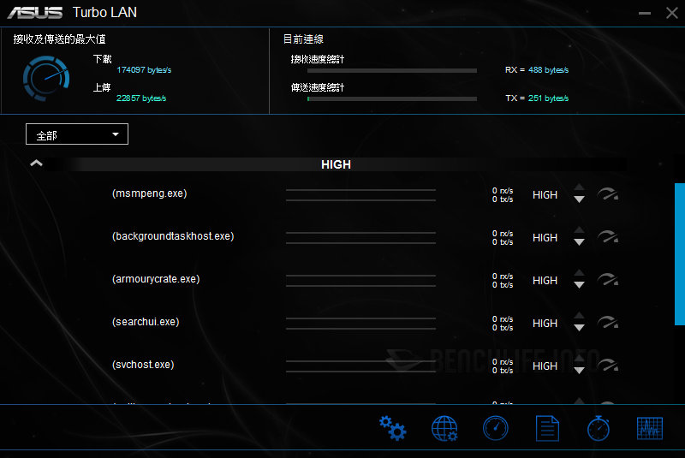Viewport: 685px width, 458px height.
Task: Click speed gauge icon for backgroundtaskhost.exe
Action: (x=608, y=236)
